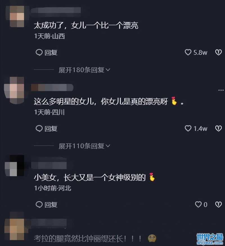Open the first commenter's avatar
The image size is (225, 246).
pyautogui.click(x=17, y=17)
